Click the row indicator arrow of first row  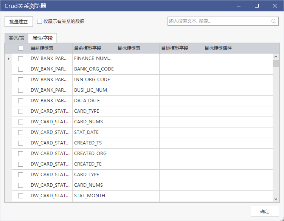[x=8, y=58]
